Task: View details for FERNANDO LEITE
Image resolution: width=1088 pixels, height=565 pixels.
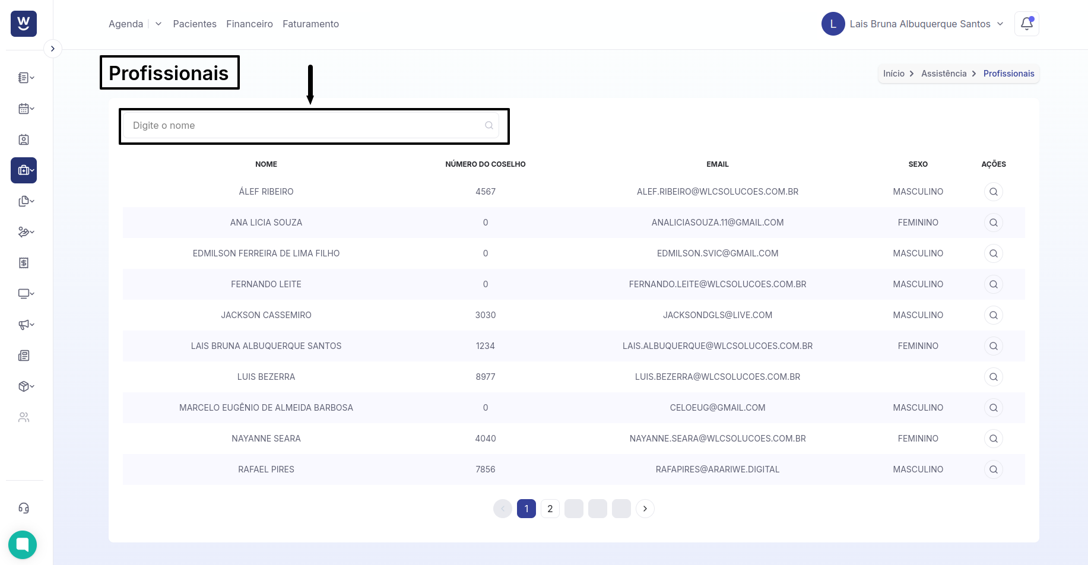Action: coord(994,284)
